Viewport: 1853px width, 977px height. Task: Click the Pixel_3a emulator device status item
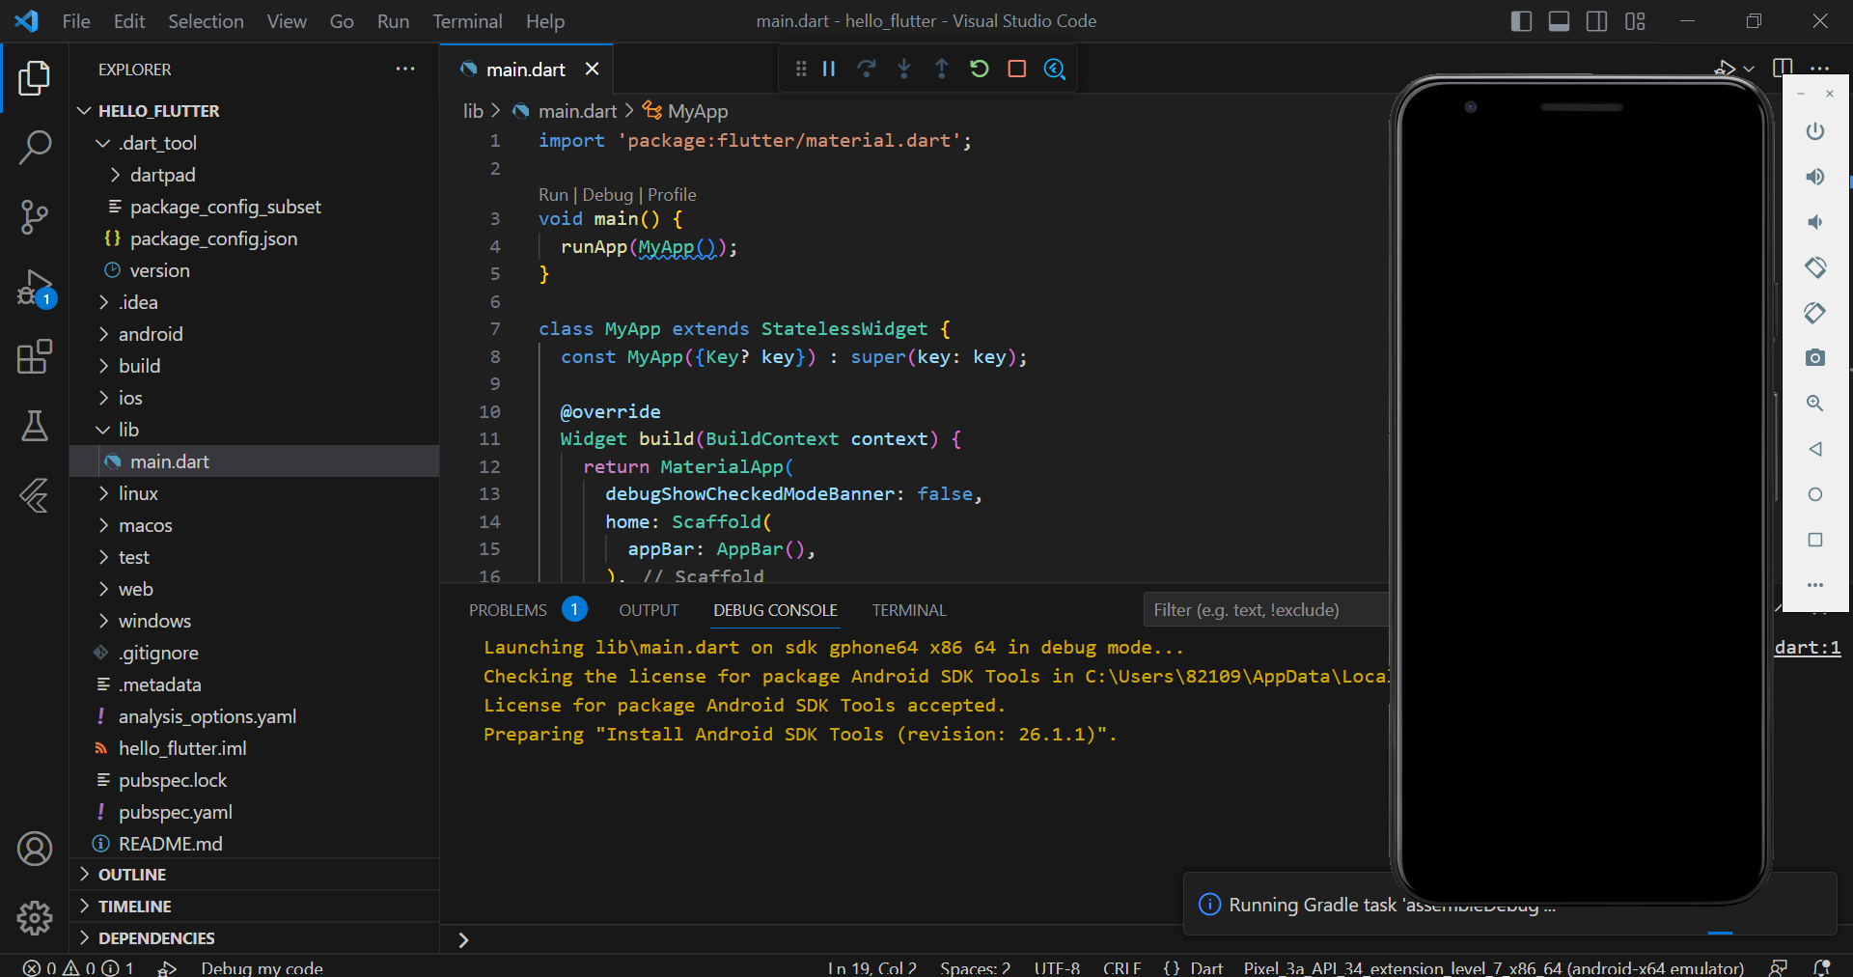[x=1493, y=967]
